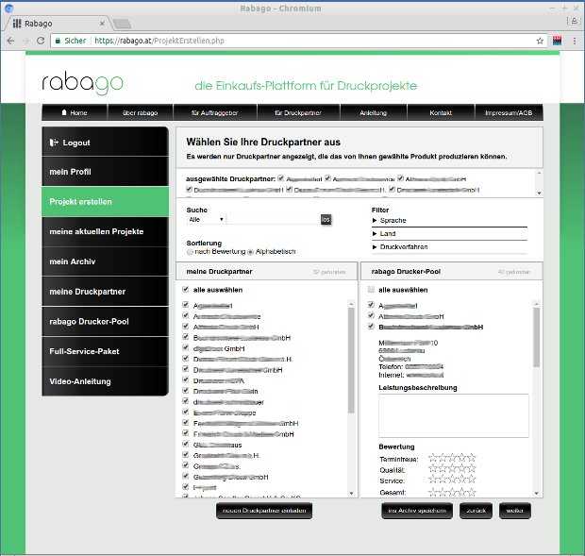Toggle first checkbox in rabago Drucker-Pool list
The image size is (585, 556).
click(371, 305)
